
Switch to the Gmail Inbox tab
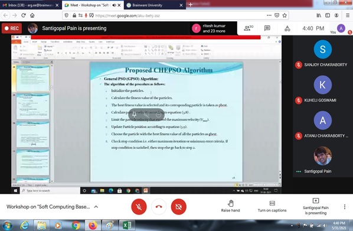click(x=31, y=5)
